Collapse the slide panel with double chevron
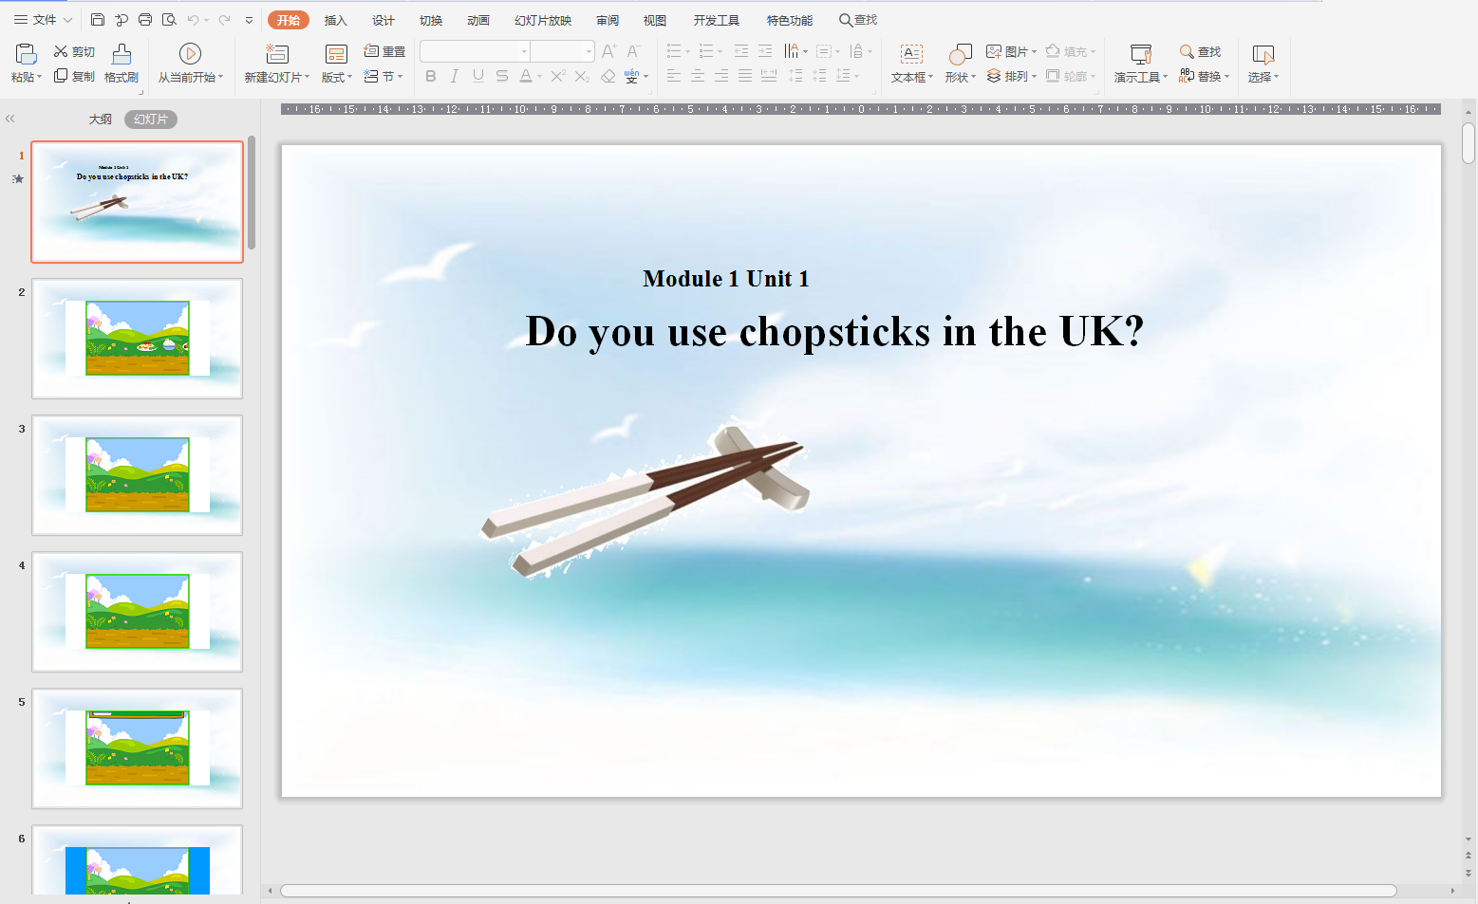The width and height of the screenshot is (1478, 904). pyautogui.click(x=10, y=119)
